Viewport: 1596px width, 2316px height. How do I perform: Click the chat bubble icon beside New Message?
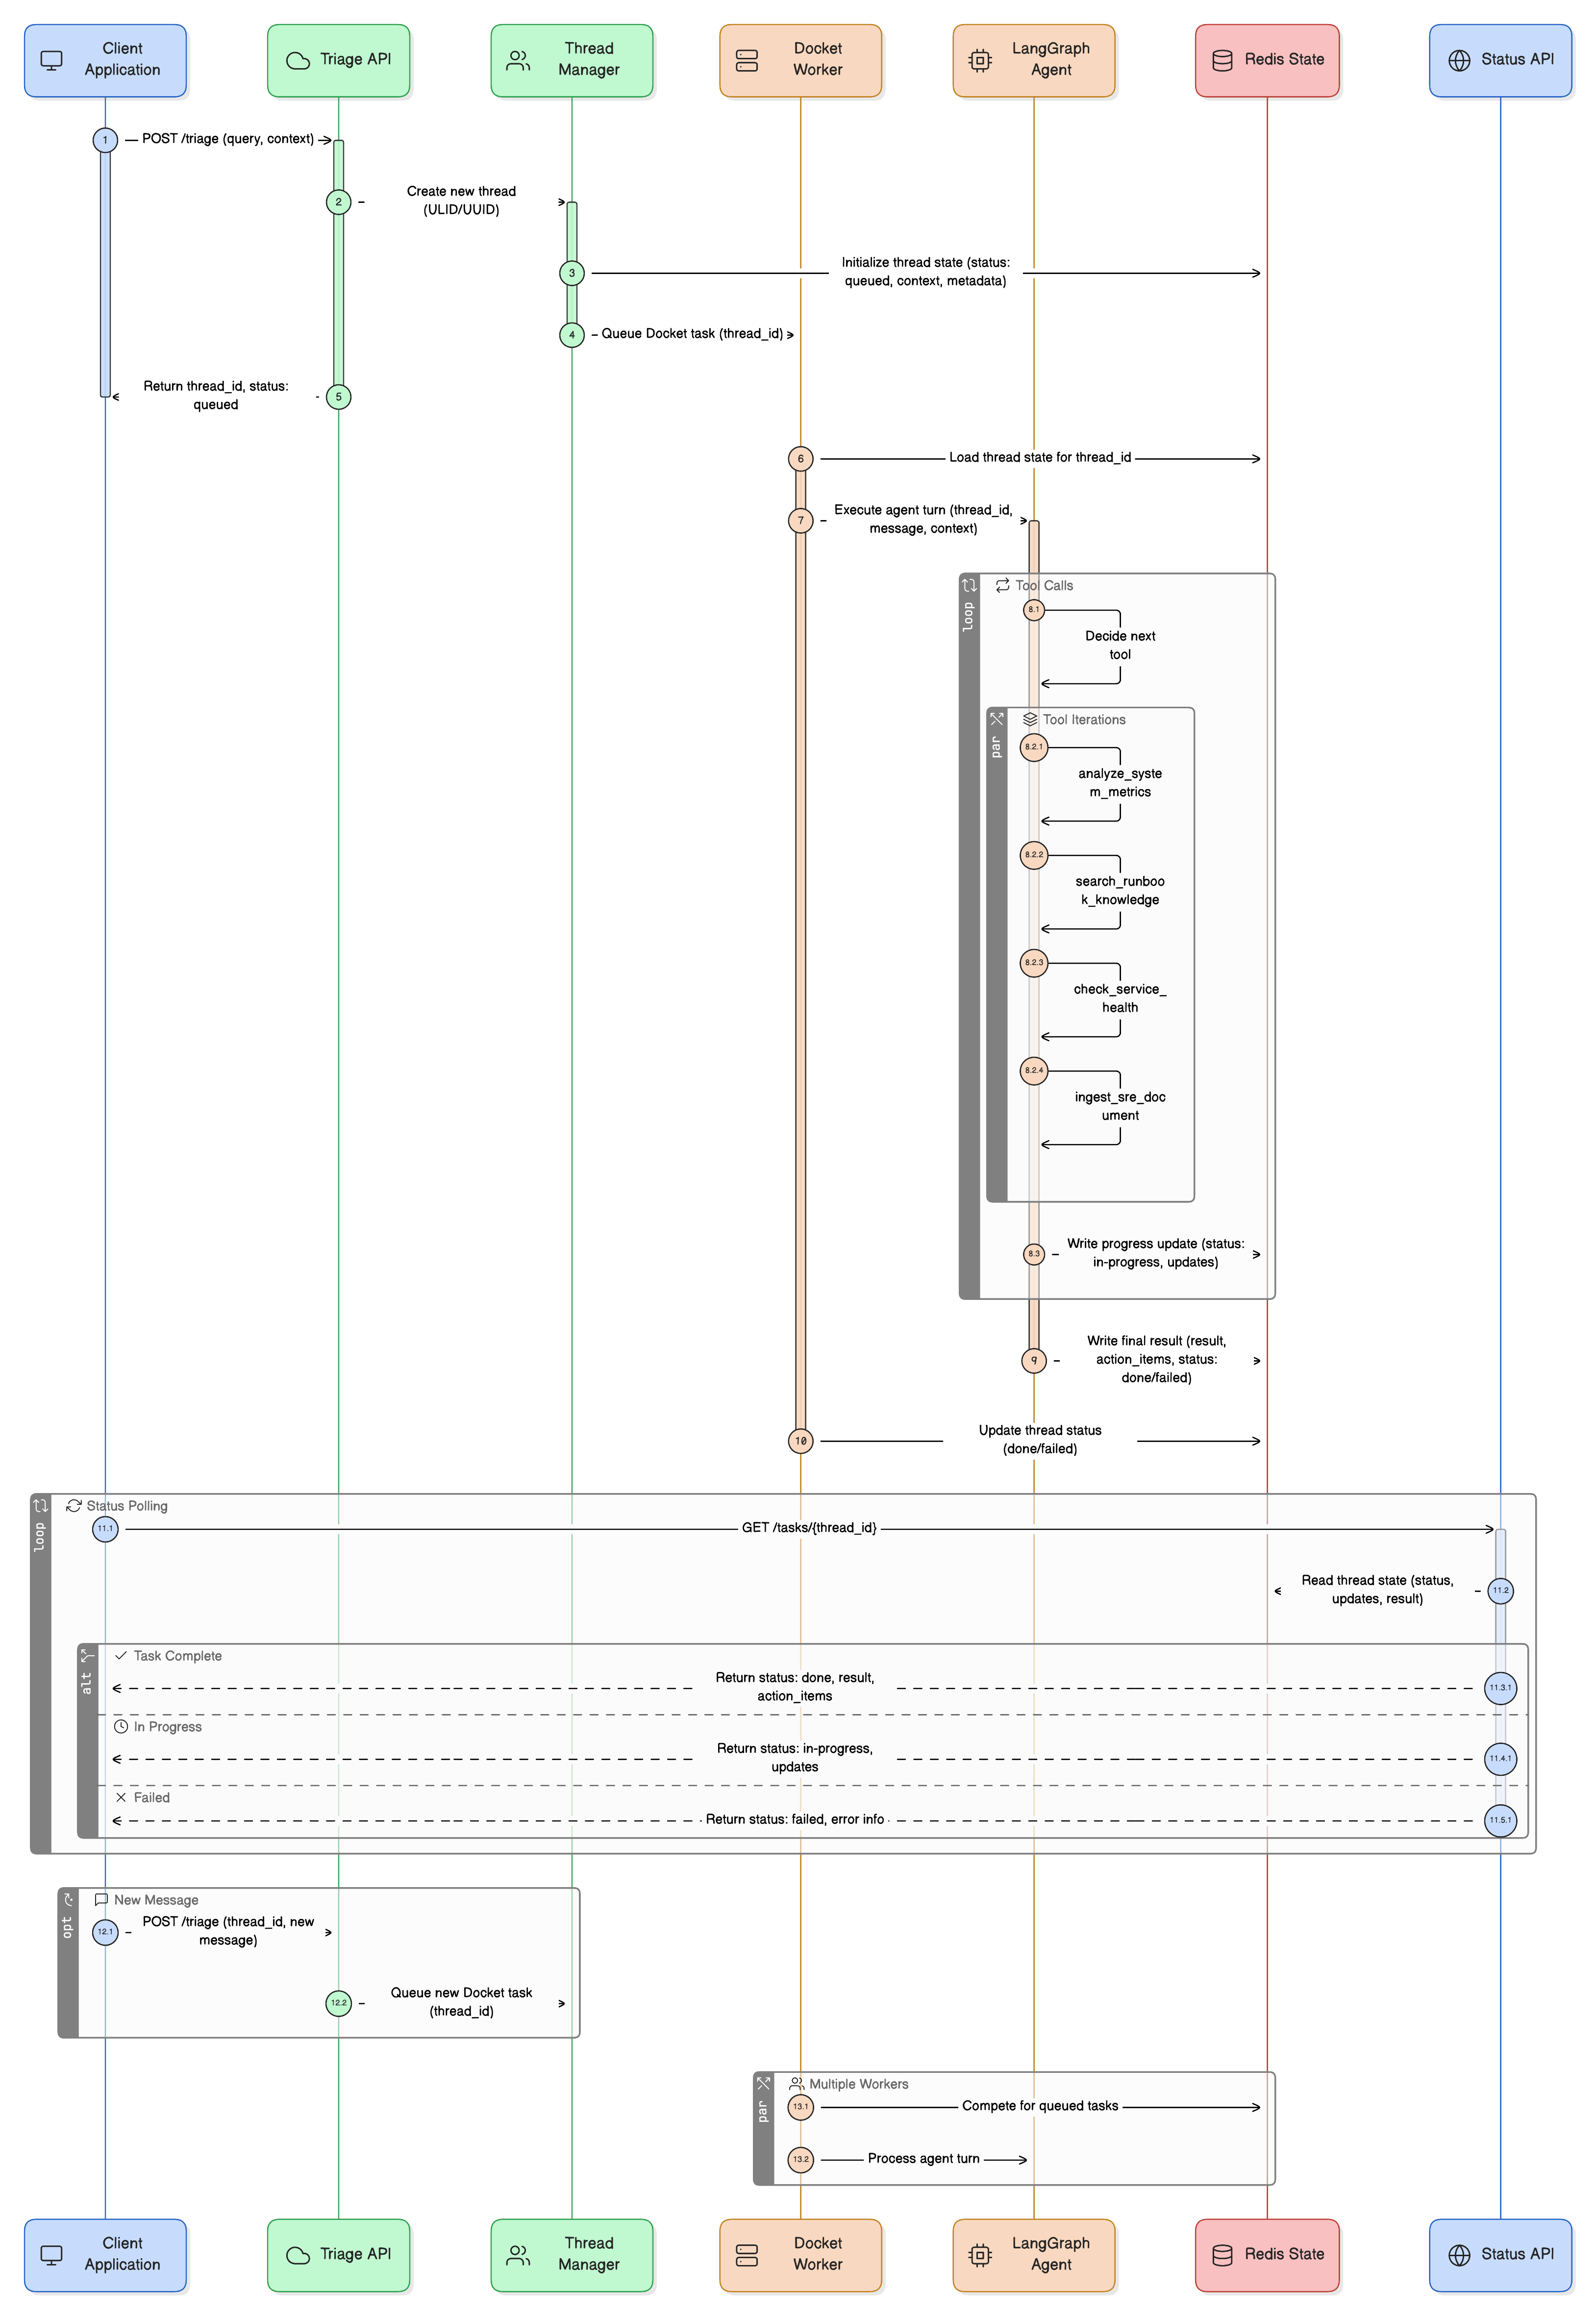pos(101,1899)
